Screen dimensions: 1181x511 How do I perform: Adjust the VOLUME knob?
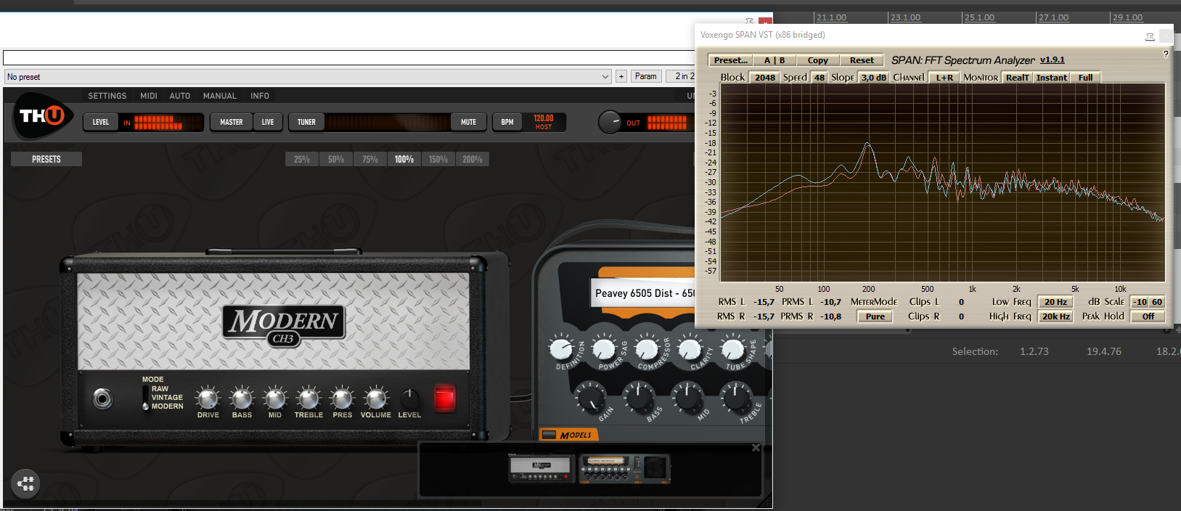pos(376,398)
